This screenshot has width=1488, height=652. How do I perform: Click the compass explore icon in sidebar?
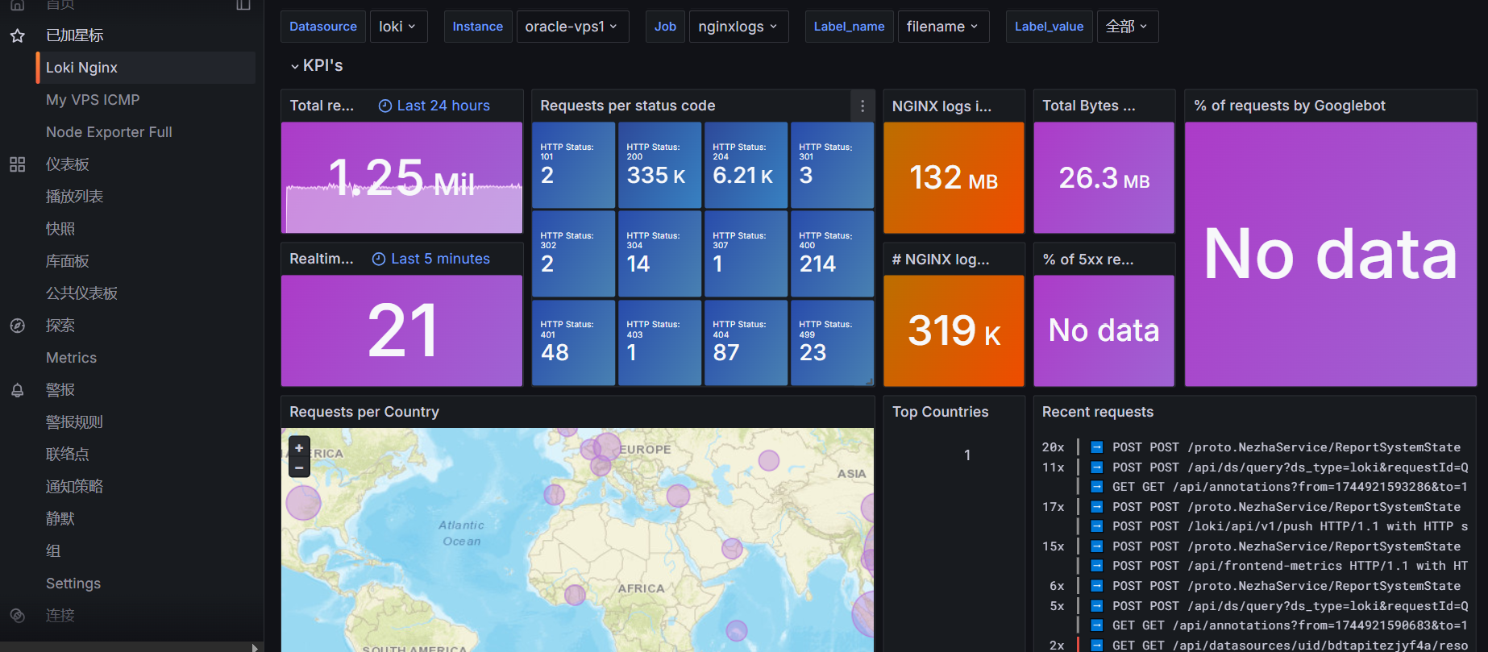[x=17, y=326]
